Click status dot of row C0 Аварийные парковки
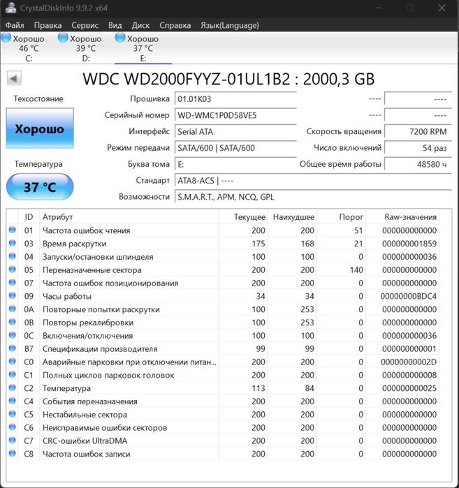Screen dimensions: 459x488 [12, 361]
